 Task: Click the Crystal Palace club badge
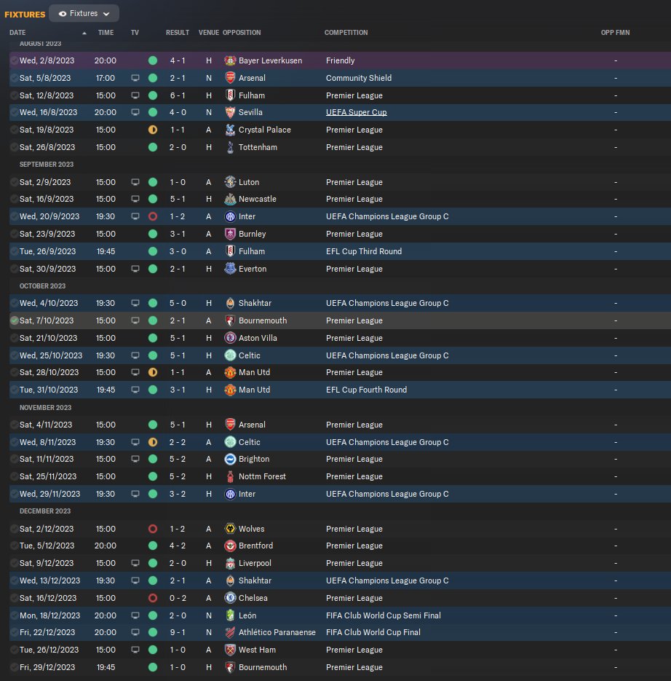coord(230,130)
